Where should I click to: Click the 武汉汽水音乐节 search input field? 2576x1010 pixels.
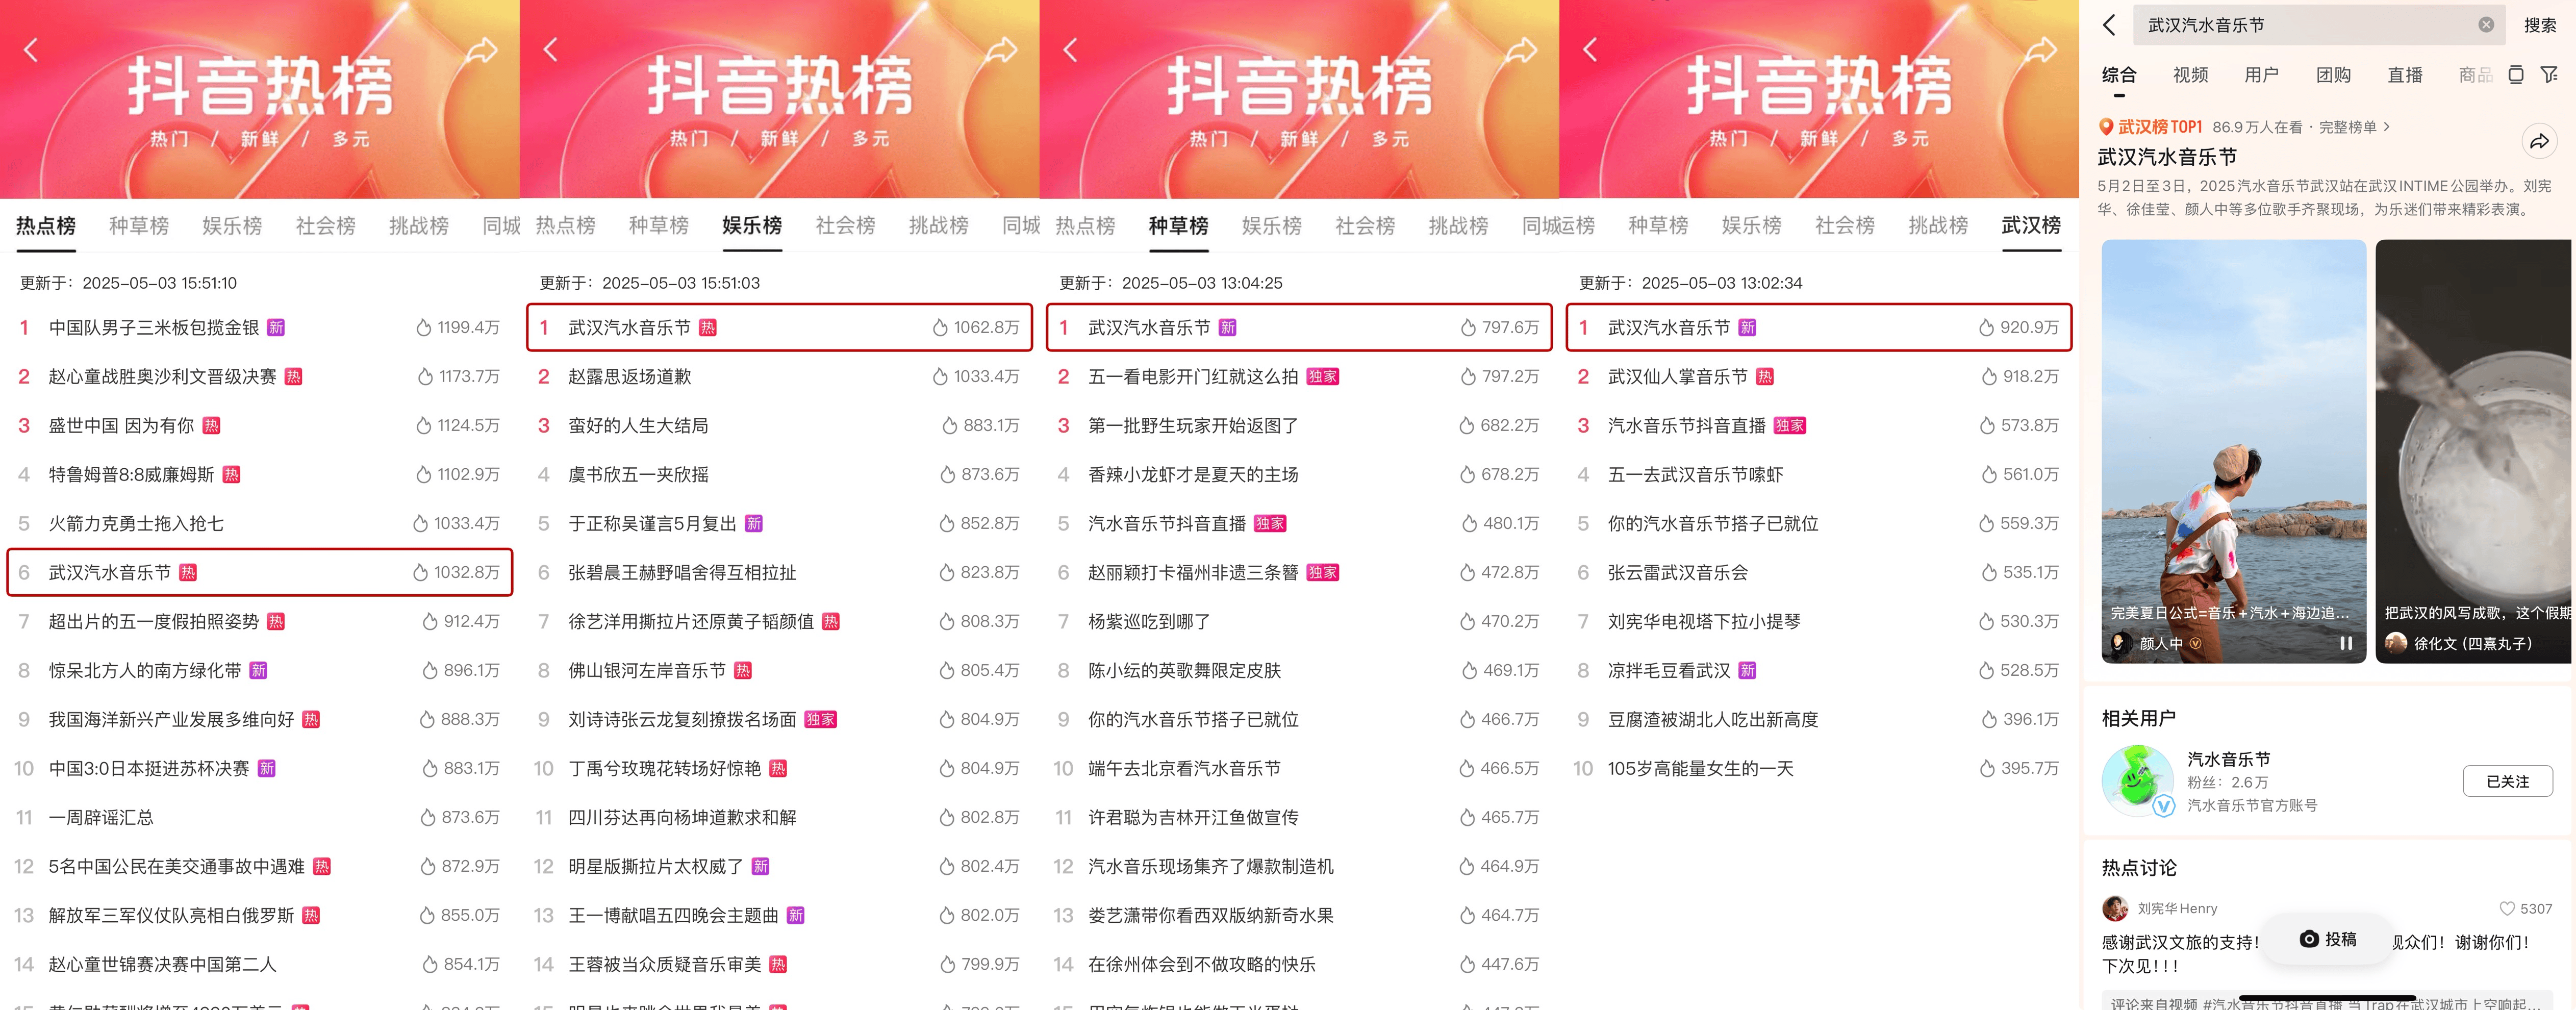(x=2300, y=25)
